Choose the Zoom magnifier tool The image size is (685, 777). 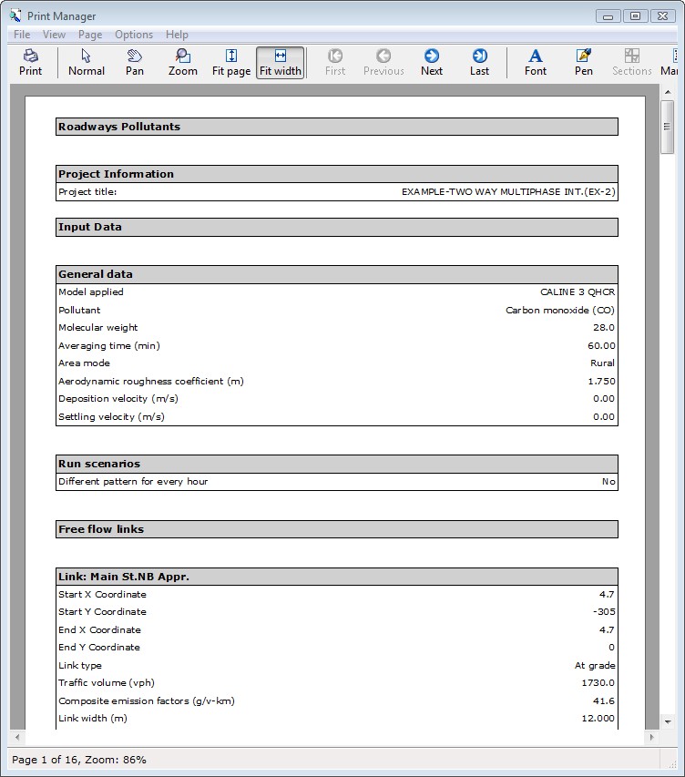click(183, 62)
